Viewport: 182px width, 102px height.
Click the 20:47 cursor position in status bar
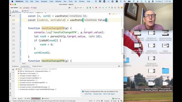click(x=90, y=101)
